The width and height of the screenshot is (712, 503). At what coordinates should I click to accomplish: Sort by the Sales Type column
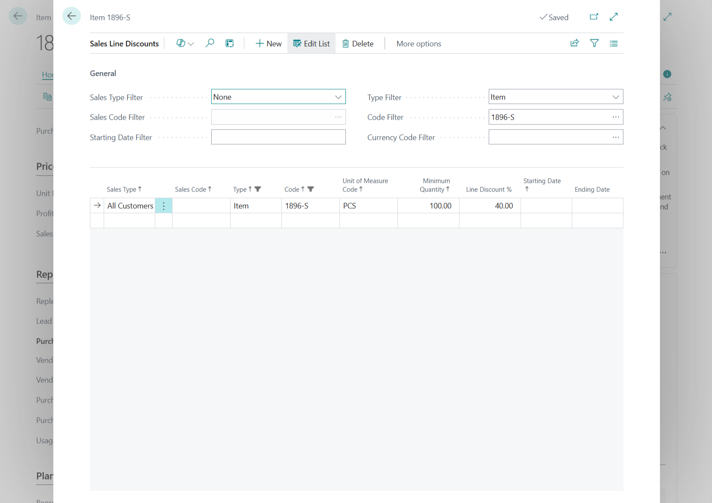click(124, 189)
